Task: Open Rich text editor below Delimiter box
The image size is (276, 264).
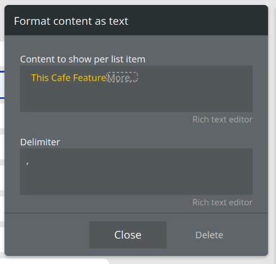Action: coord(223,202)
